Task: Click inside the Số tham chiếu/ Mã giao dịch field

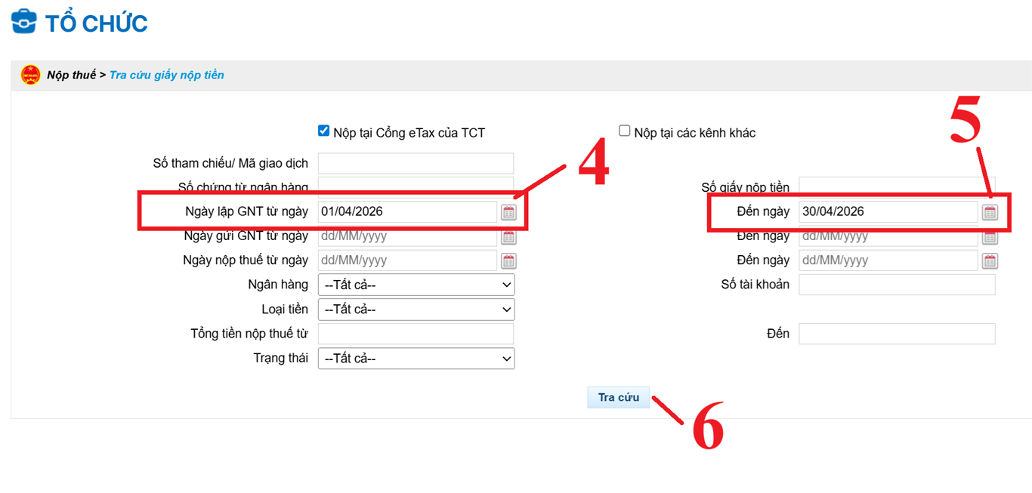Action: (x=416, y=162)
